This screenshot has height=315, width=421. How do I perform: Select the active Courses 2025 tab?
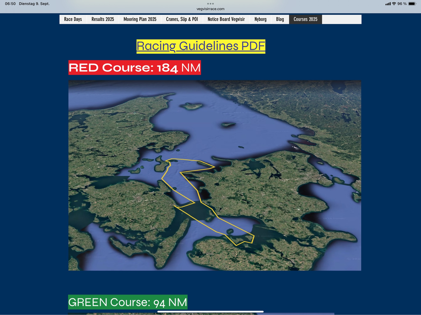click(x=305, y=19)
